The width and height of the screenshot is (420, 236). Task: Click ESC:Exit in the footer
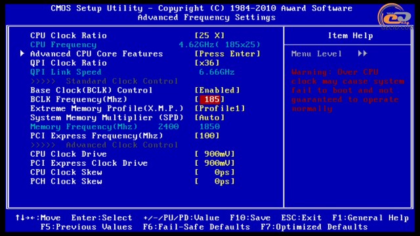[301, 218]
